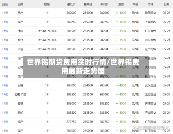Open the 1#锡 link in the 武汉现货 row
Screen dimensions: 173x134
point(5,85)
